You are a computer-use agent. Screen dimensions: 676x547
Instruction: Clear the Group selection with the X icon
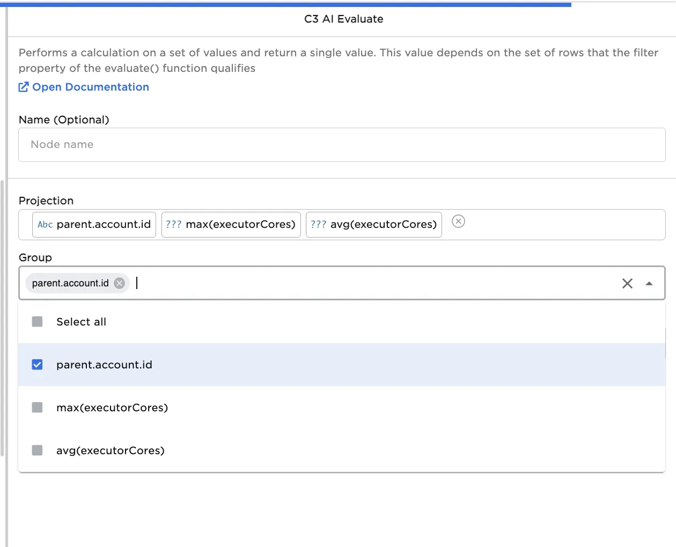(x=627, y=283)
